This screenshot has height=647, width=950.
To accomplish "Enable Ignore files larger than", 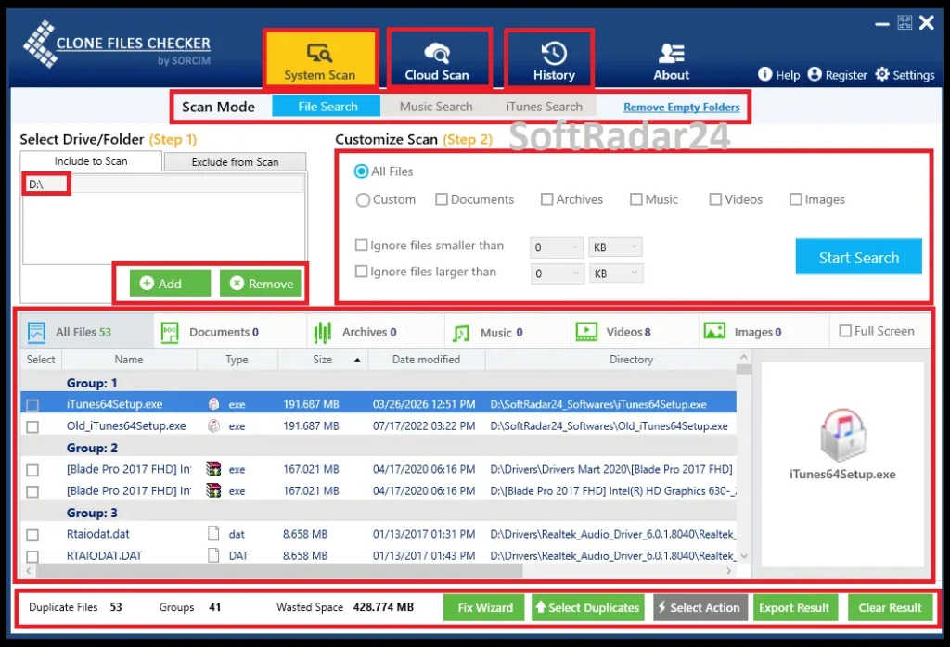I will click(x=361, y=272).
